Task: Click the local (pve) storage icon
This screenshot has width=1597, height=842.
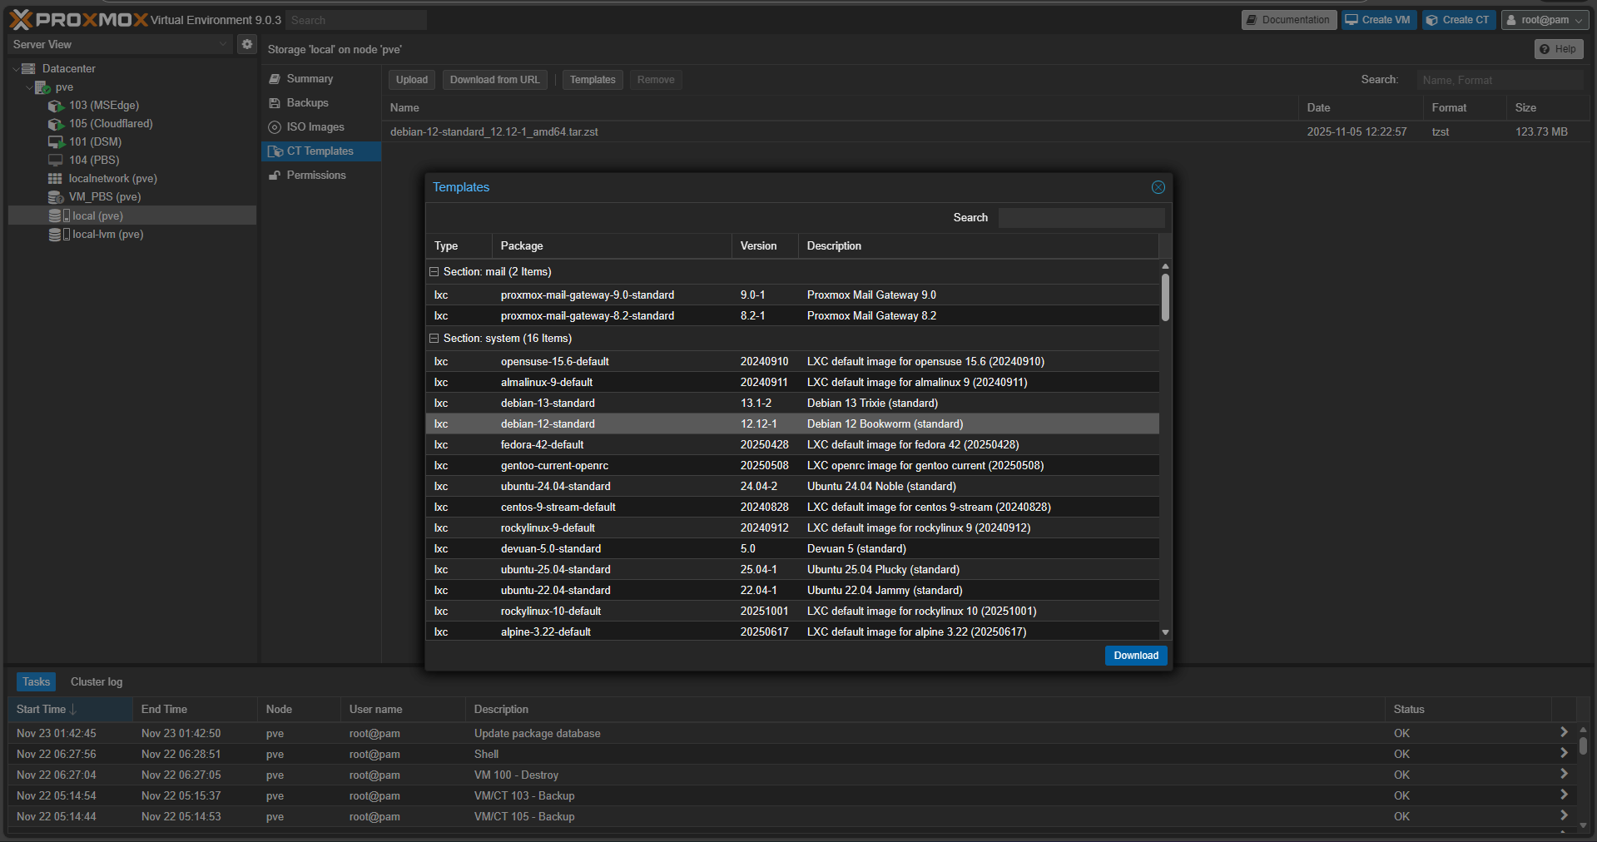Action: [x=58, y=215]
